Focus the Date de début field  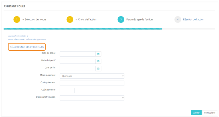(78, 54)
